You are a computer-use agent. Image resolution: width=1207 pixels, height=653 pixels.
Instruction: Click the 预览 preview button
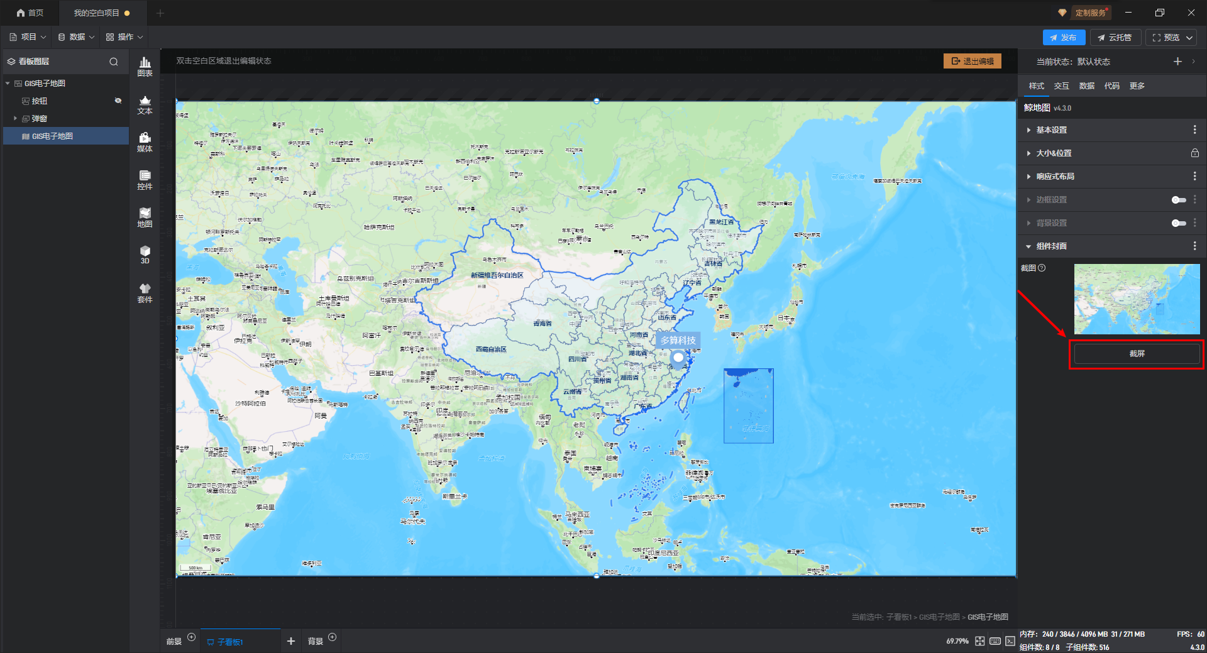tap(1166, 38)
